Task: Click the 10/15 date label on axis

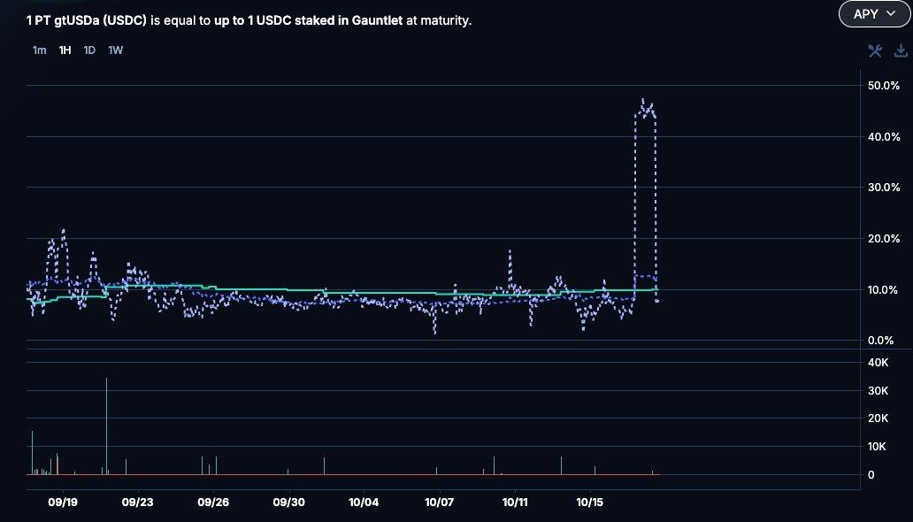Action: [x=590, y=502]
